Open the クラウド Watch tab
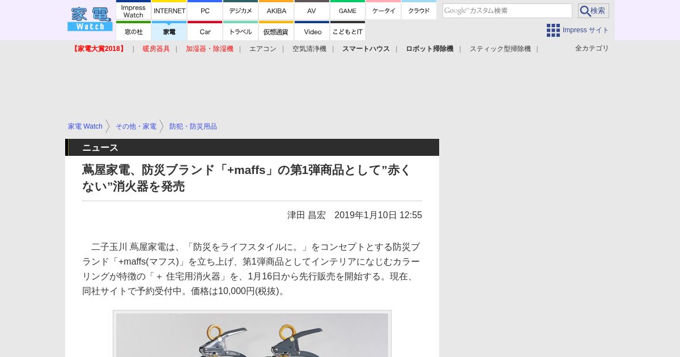Viewport: 680px width, 357px height. (419, 10)
